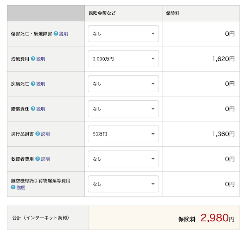Open 治療費用 dropdown showing 2,000万円
Screen dimensions: 243x234
coord(123,59)
